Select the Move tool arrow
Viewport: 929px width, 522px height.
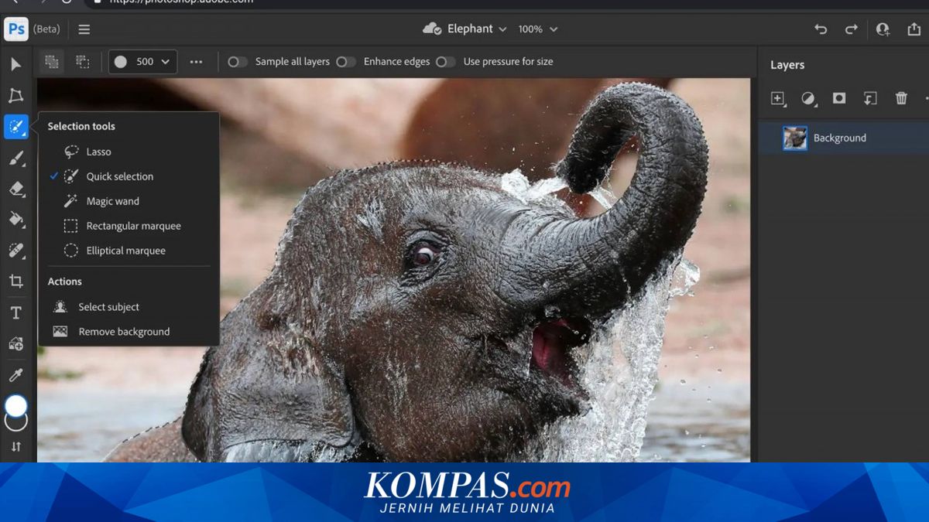pyautogui.click(x=15, y=64)
